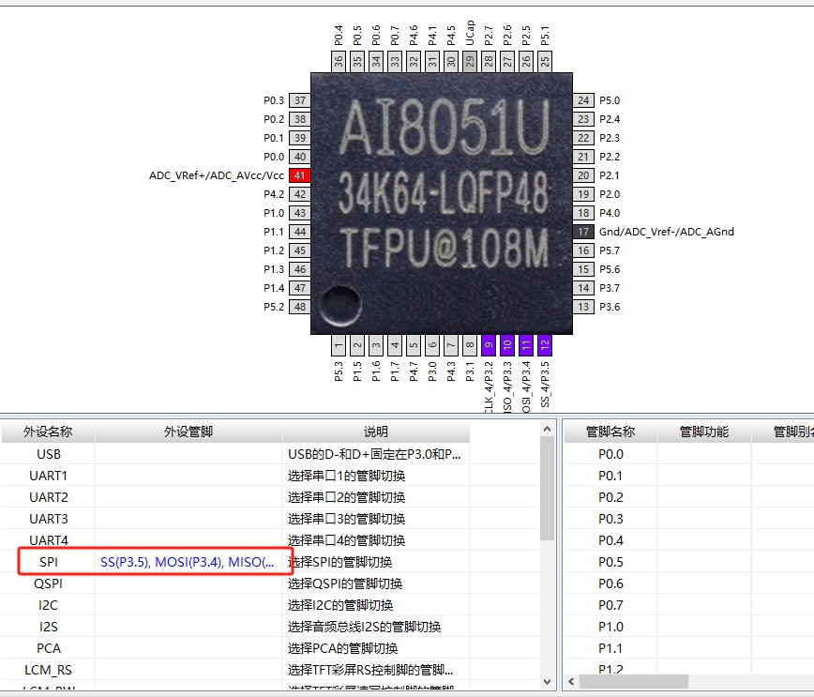Click the 选择QSPI的管脚切换 description

tap(345, 583)
